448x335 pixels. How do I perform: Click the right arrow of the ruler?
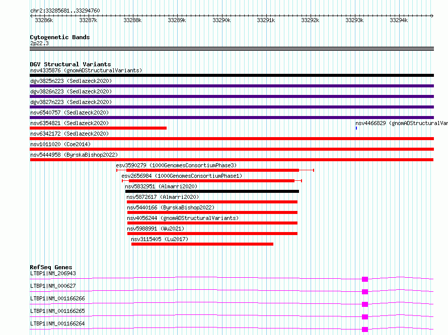pyautogui.click(x=432, y=16)
